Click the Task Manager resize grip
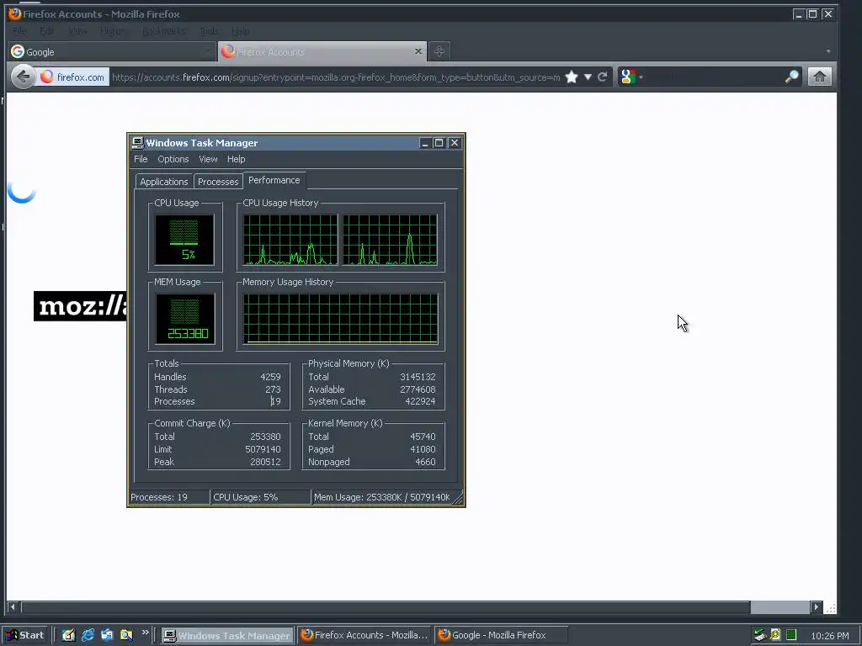The width and height of the screenshot is (862, 646). (x=459, y=499)
